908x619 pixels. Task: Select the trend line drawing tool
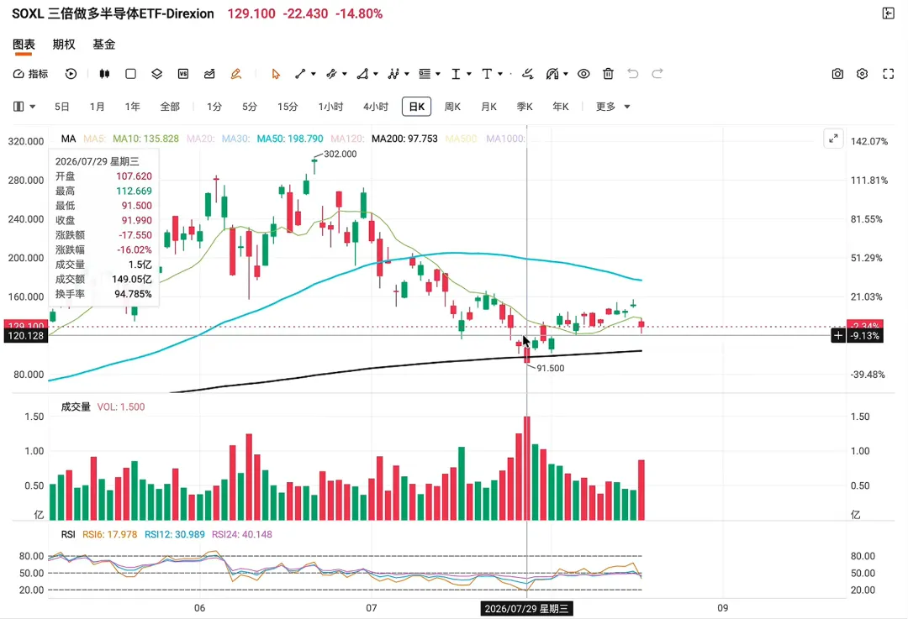(300, 73)
